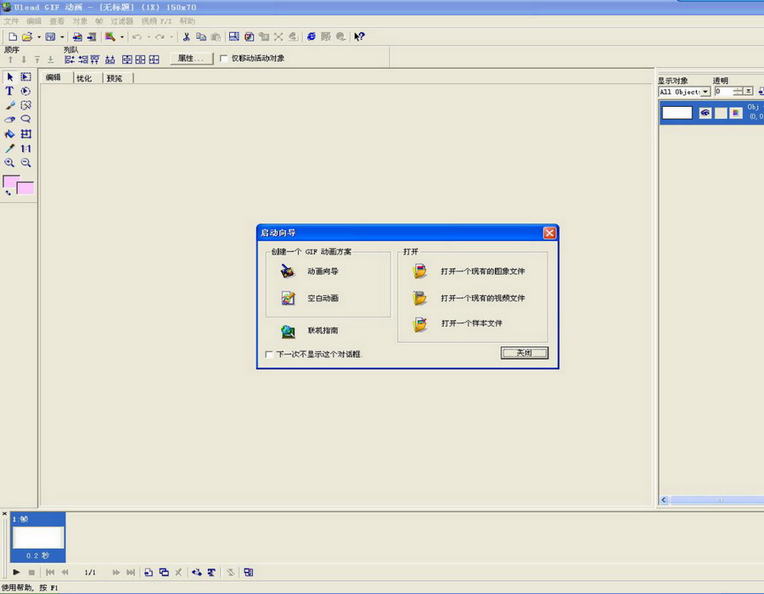Click 打开一个现有的图象文件 option
Viewport: 764px width, 594px height.
click(482, 272)
